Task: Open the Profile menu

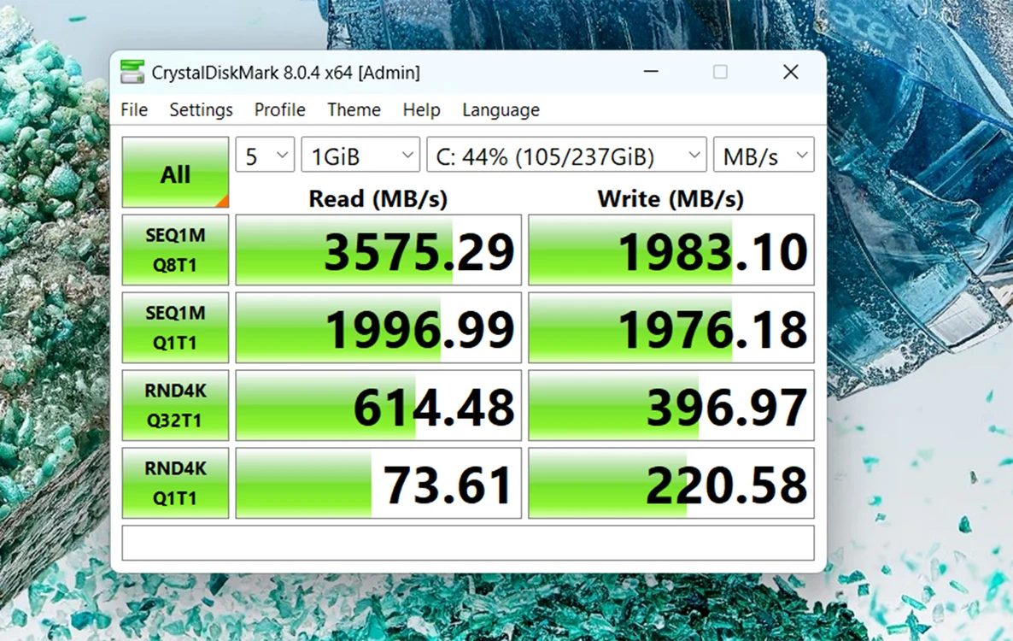Action: click(x=280, y=110)
